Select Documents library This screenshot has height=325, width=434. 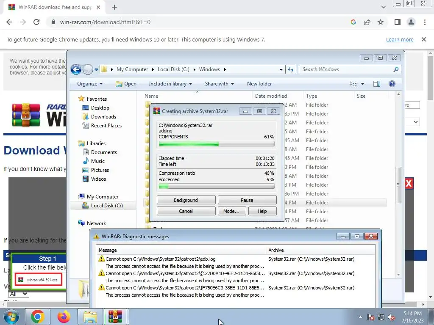click(104, 152)
